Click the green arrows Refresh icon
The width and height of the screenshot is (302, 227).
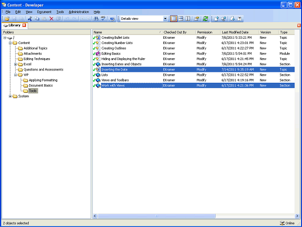(x=206, y=19)
